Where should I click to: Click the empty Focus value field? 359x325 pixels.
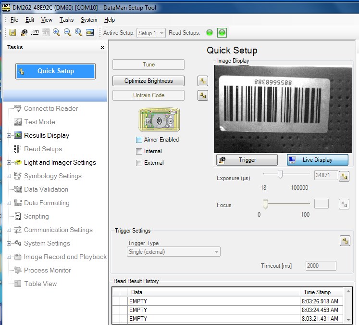(322, 204)
